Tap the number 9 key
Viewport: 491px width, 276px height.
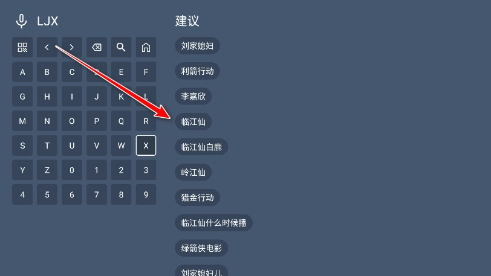tap(146, 194)
